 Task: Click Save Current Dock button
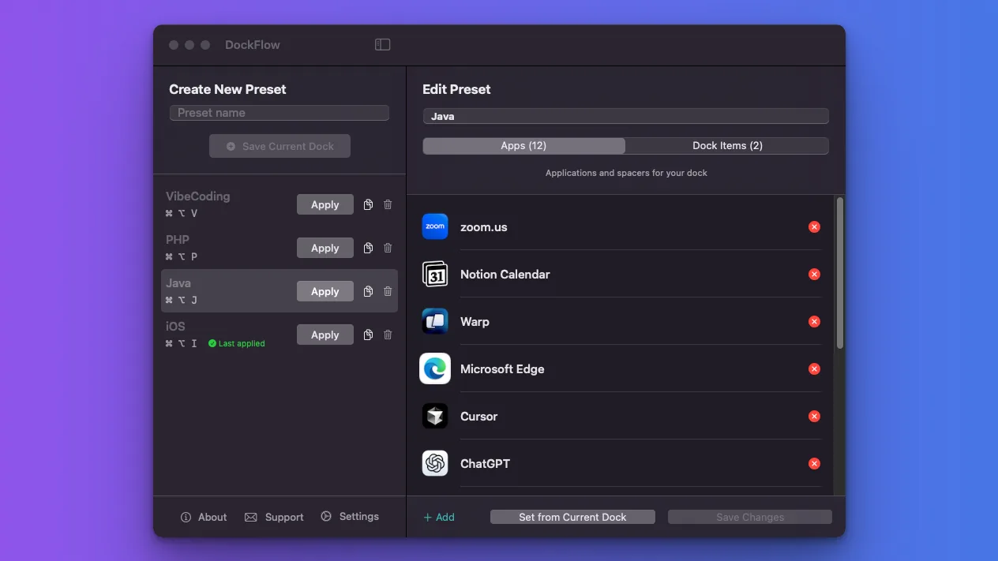point(280,146)
